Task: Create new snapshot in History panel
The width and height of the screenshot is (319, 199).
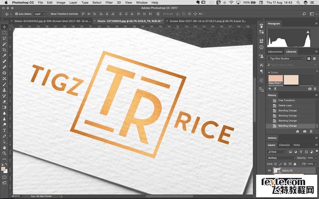Action: pyautogui.click(x=305, y=132)
